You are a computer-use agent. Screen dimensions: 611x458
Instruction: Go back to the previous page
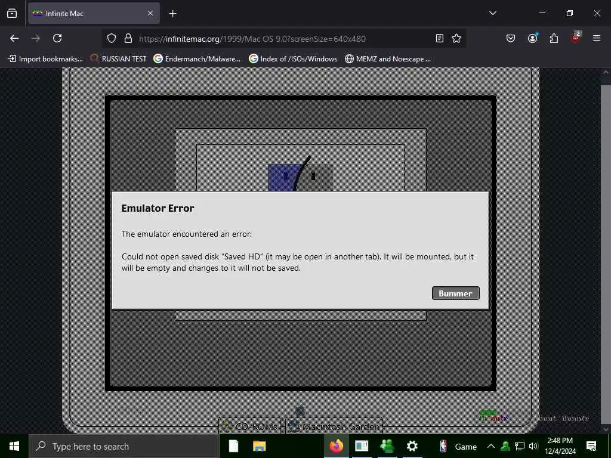(x=14, y=38)
